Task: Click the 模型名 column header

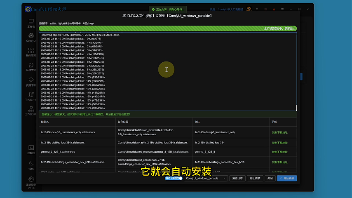Action: click(x=45, y=122)
